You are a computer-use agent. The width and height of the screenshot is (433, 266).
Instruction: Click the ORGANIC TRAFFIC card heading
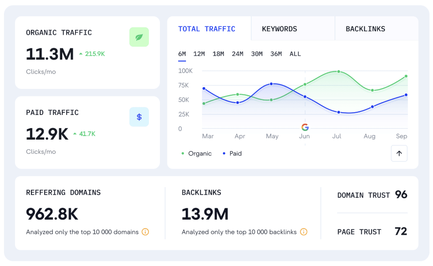(59, 33)
